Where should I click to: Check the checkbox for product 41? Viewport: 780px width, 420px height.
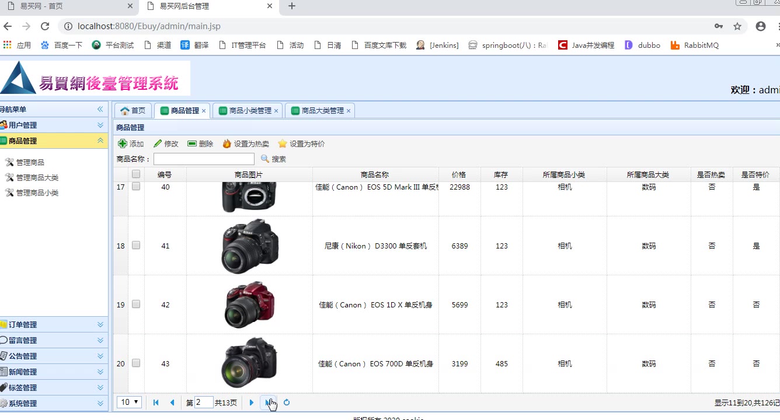[136, 246]
